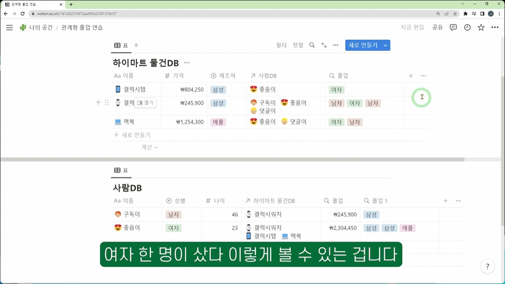Click the 하이마트 물건DB title
The image size is (505, 284).
[146, 63]
